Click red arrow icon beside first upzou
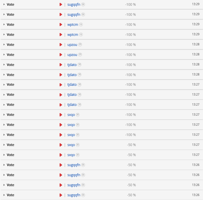Screen dimensions: 203x200 61,45
